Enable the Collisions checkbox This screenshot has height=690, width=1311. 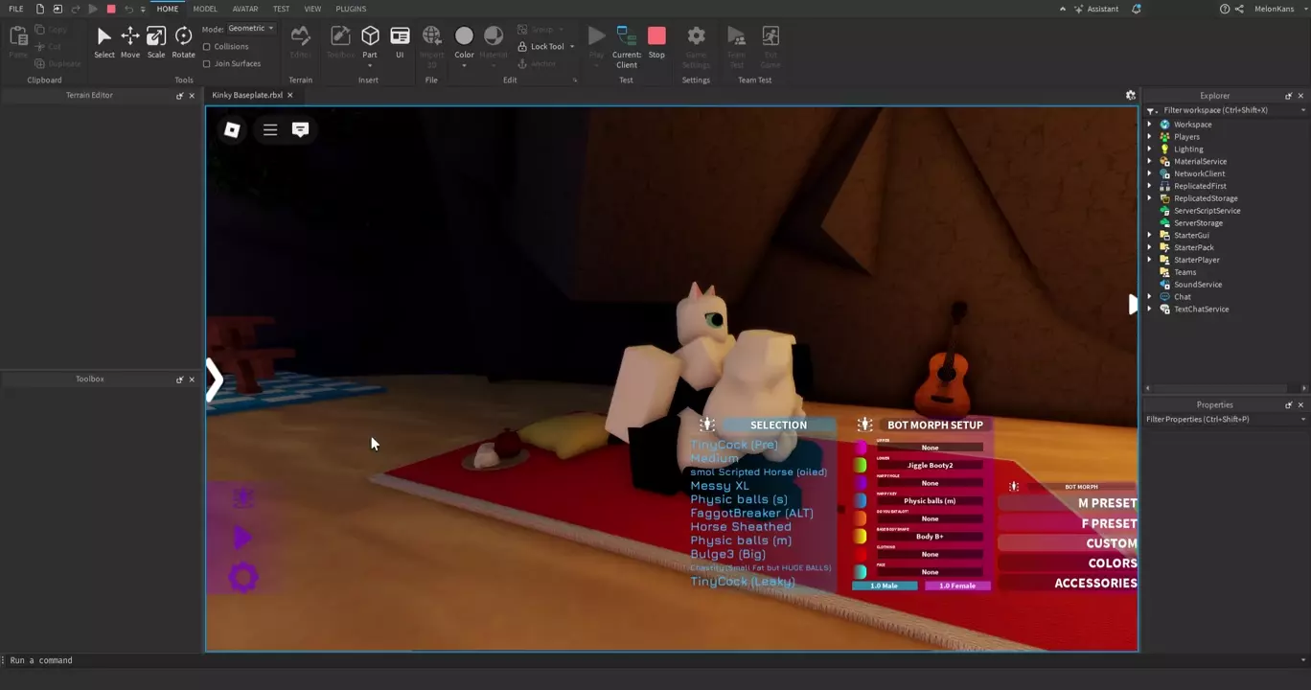click(207, 47)
